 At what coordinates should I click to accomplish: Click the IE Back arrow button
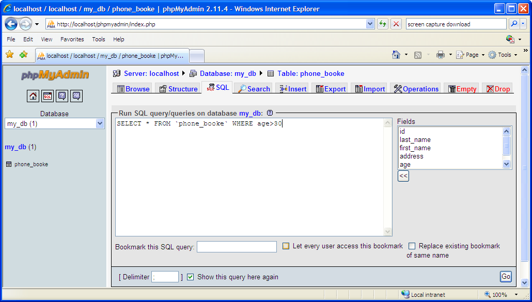[x=11, y=24]
